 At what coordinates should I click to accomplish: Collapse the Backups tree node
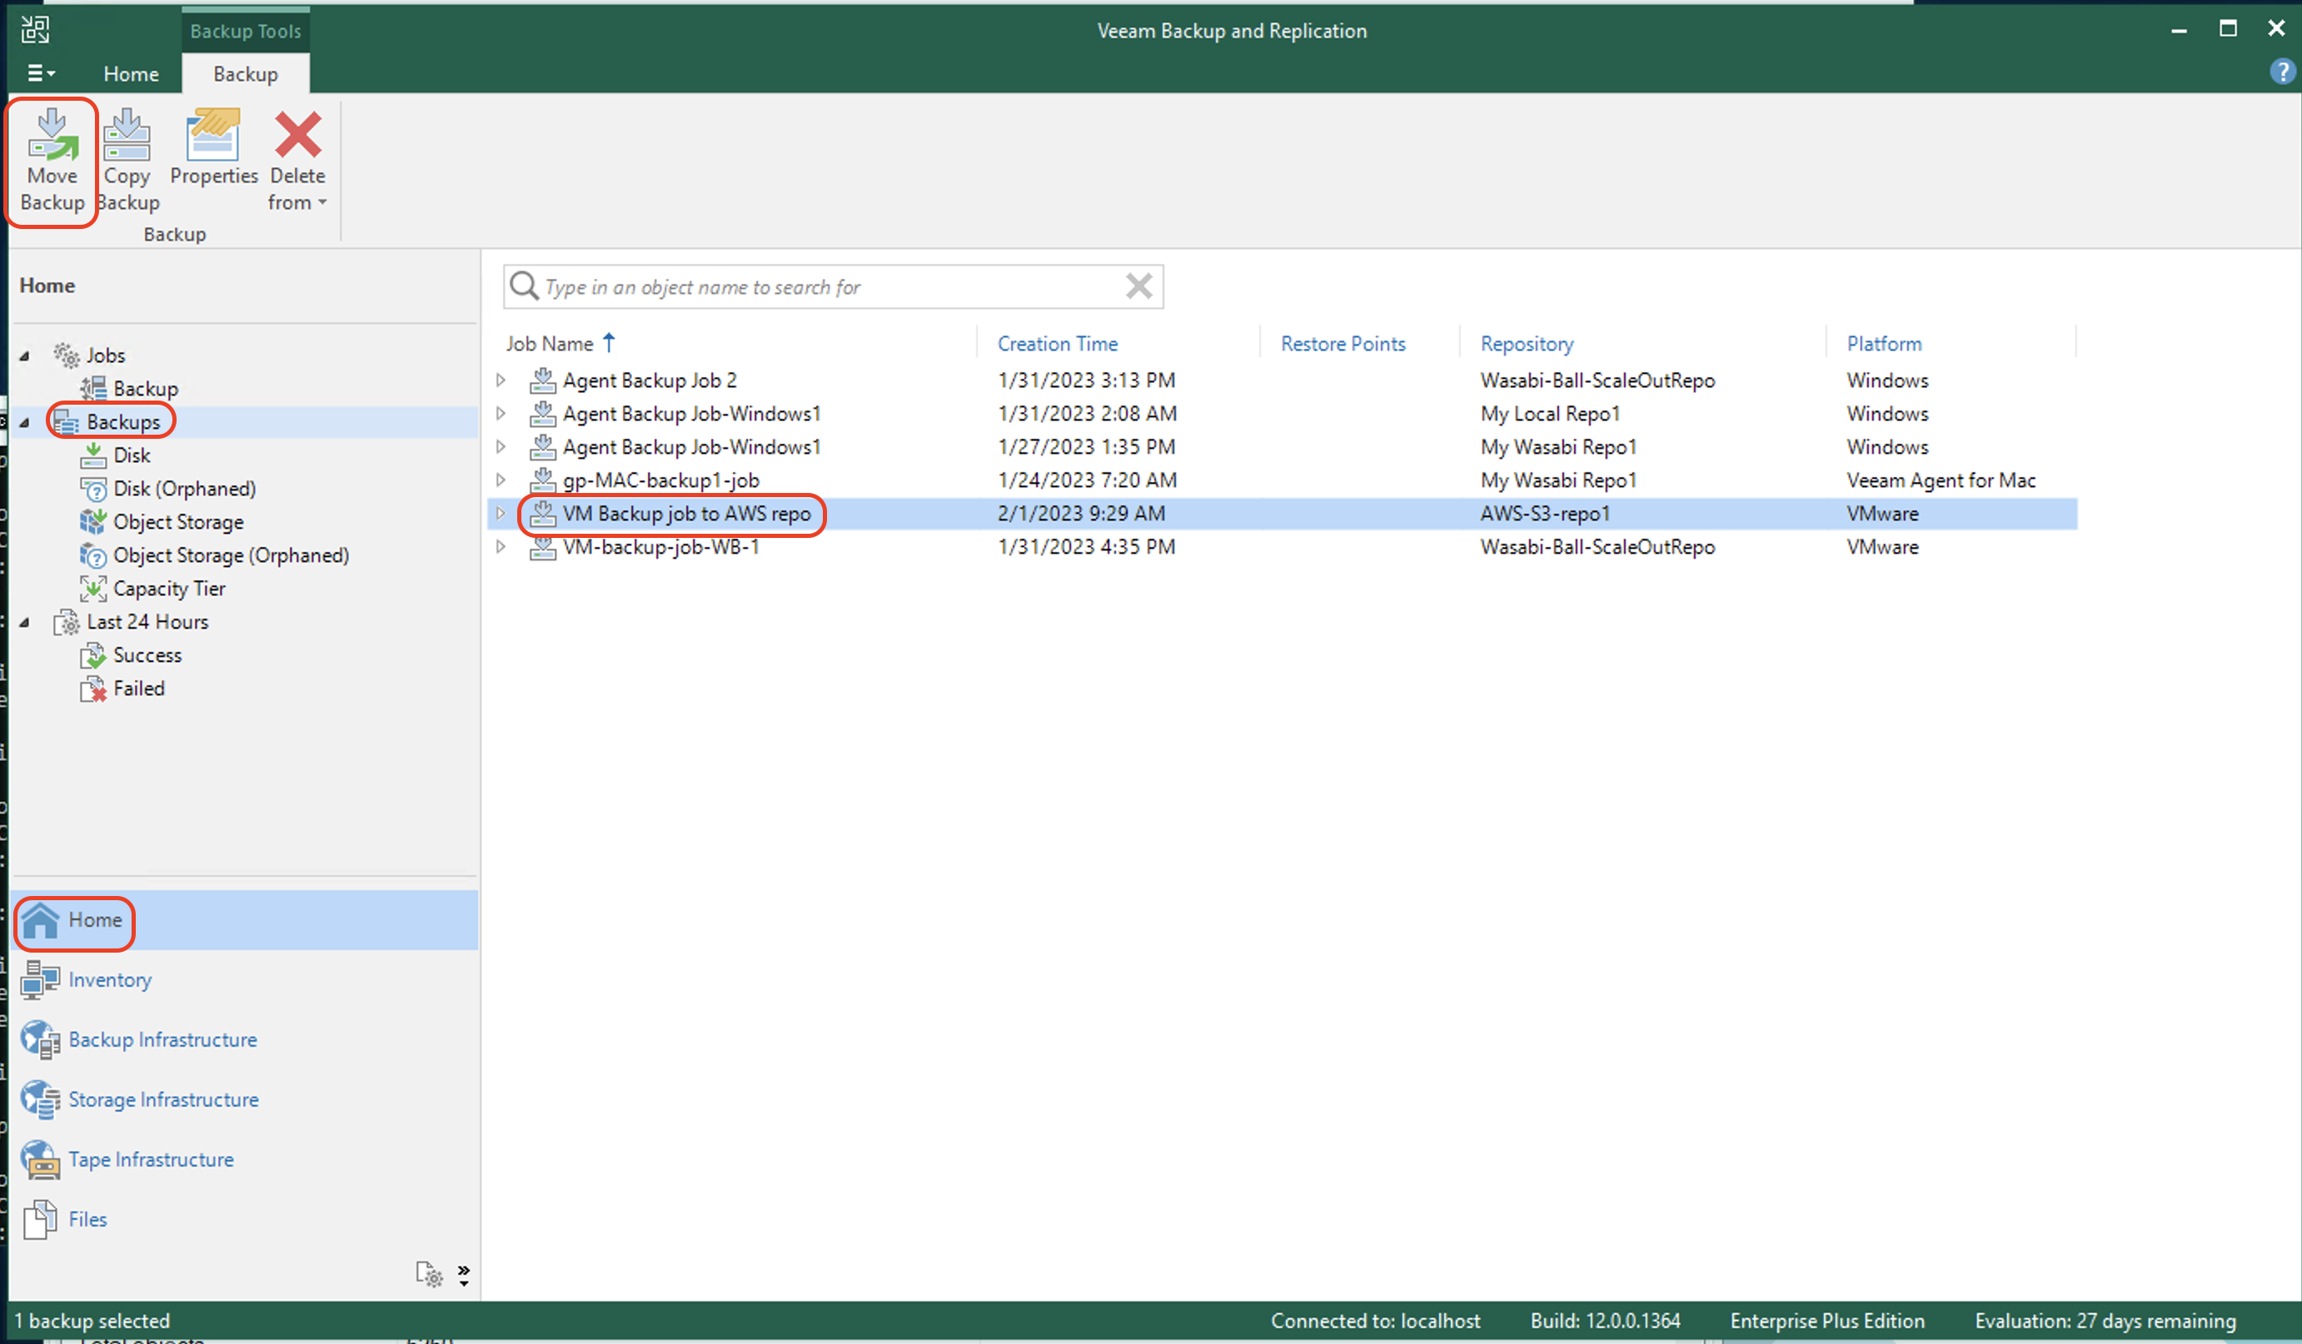tap(25, 423)
